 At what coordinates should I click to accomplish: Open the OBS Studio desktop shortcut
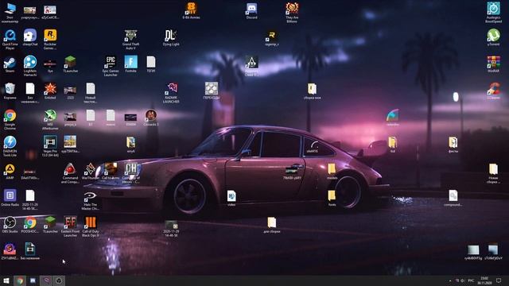pos(10,224)
